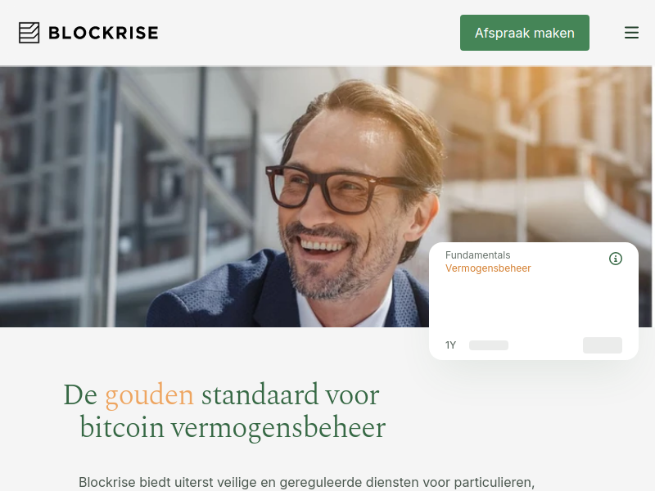Viewport: 655px width, 491px height.
Task: Click the word De starting the heading
Action: pos(80,394)
